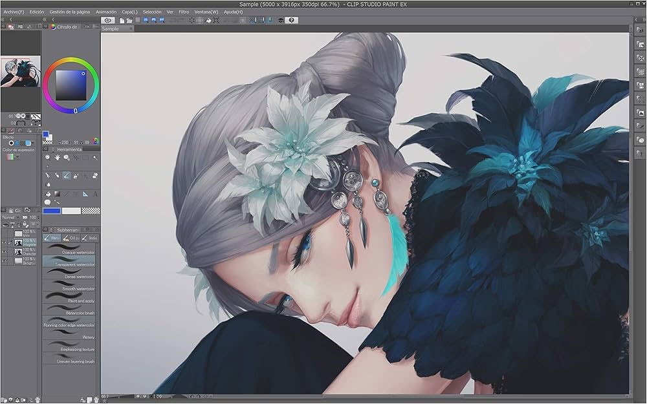Click the Navigator preview thumbnail
This screenshot has width=647, height=404.
19,71
